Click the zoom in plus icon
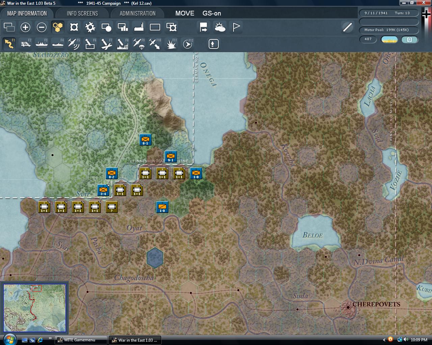 [25, 27]
